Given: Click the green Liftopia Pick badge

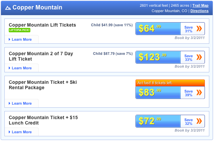Looking at the screenshot, I should [x=20, y=30].
